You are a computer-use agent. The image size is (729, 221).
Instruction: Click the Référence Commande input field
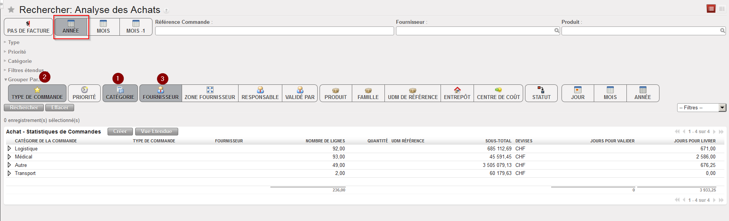274,31
